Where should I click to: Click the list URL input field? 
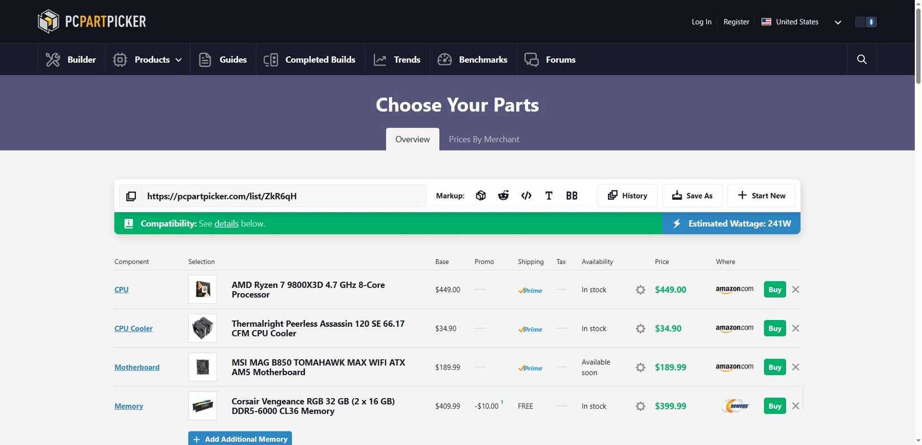(x=283, y=196)
